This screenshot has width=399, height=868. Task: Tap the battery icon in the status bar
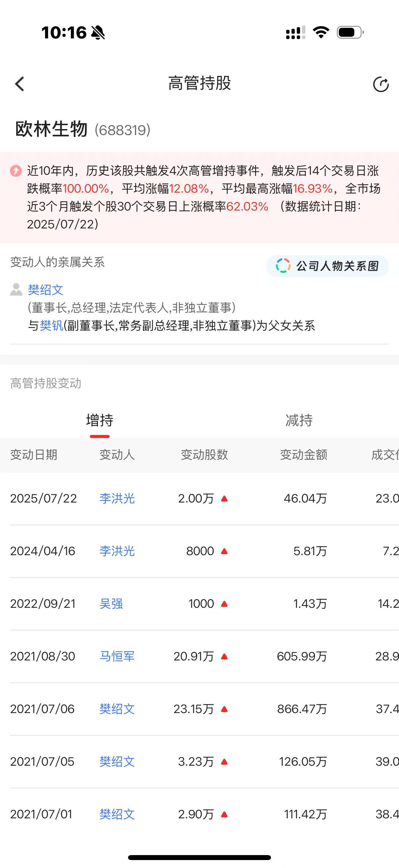(x=350, y=32)
